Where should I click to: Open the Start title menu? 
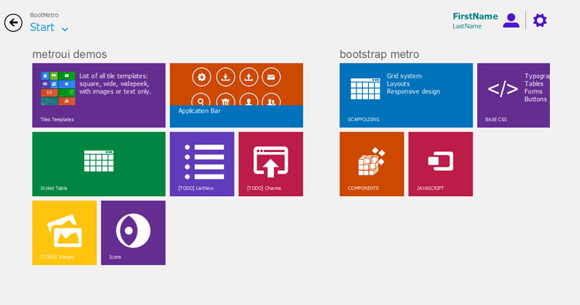point(43,27)
